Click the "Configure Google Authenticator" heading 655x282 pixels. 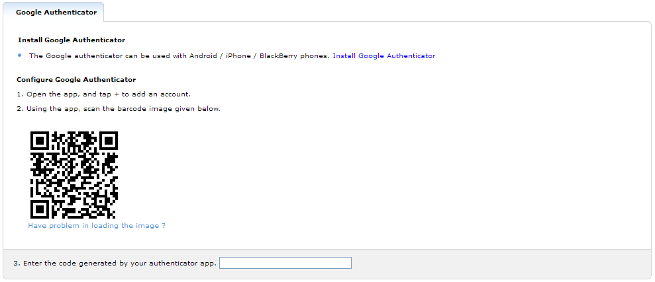[76, 80]
